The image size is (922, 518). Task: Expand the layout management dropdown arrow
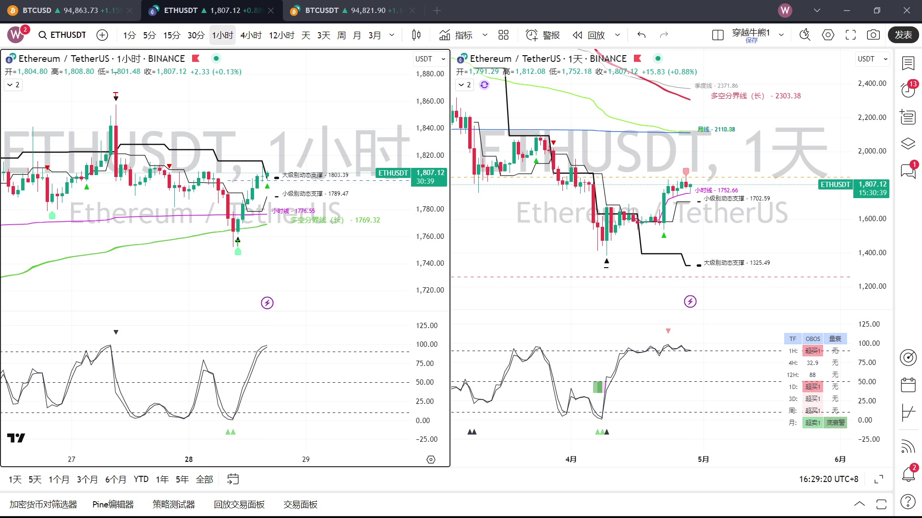tap(781, 35)
